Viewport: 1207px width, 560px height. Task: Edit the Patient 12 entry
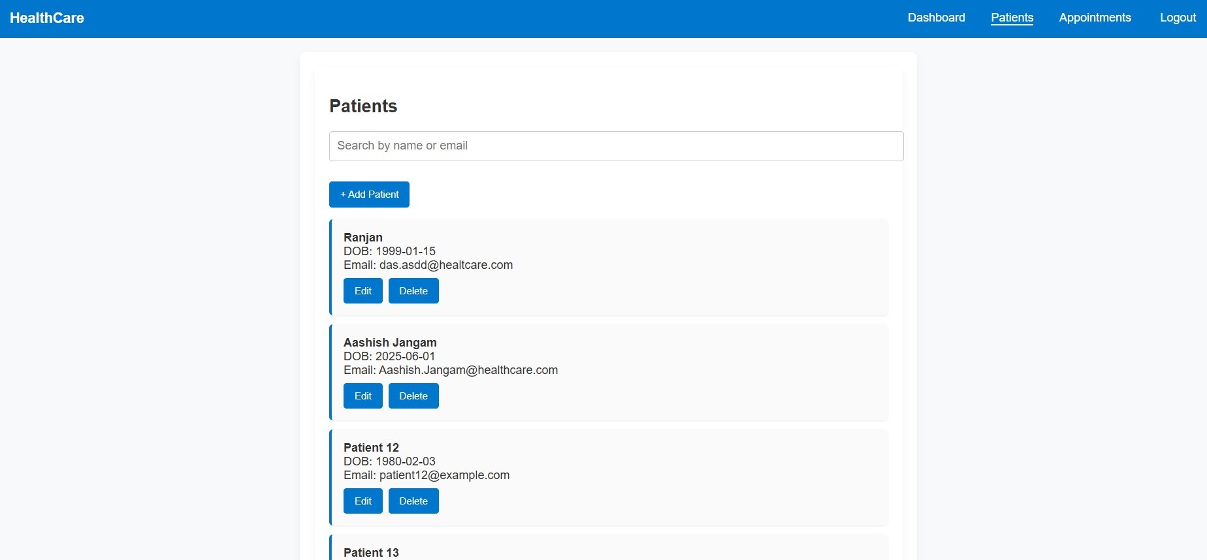coord(363,501)
